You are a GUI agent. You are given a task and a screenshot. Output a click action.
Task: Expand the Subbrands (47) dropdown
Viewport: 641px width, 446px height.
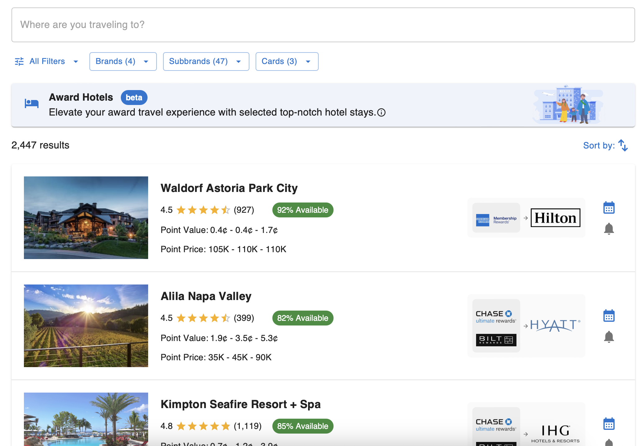(206, 61)
